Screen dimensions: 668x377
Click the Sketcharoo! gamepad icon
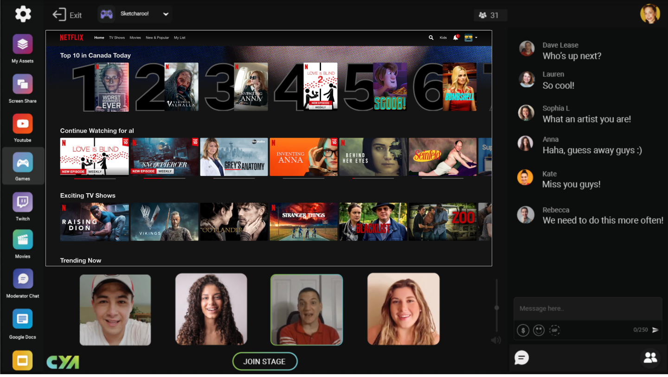pyautogui.click(x=107, y=14)
